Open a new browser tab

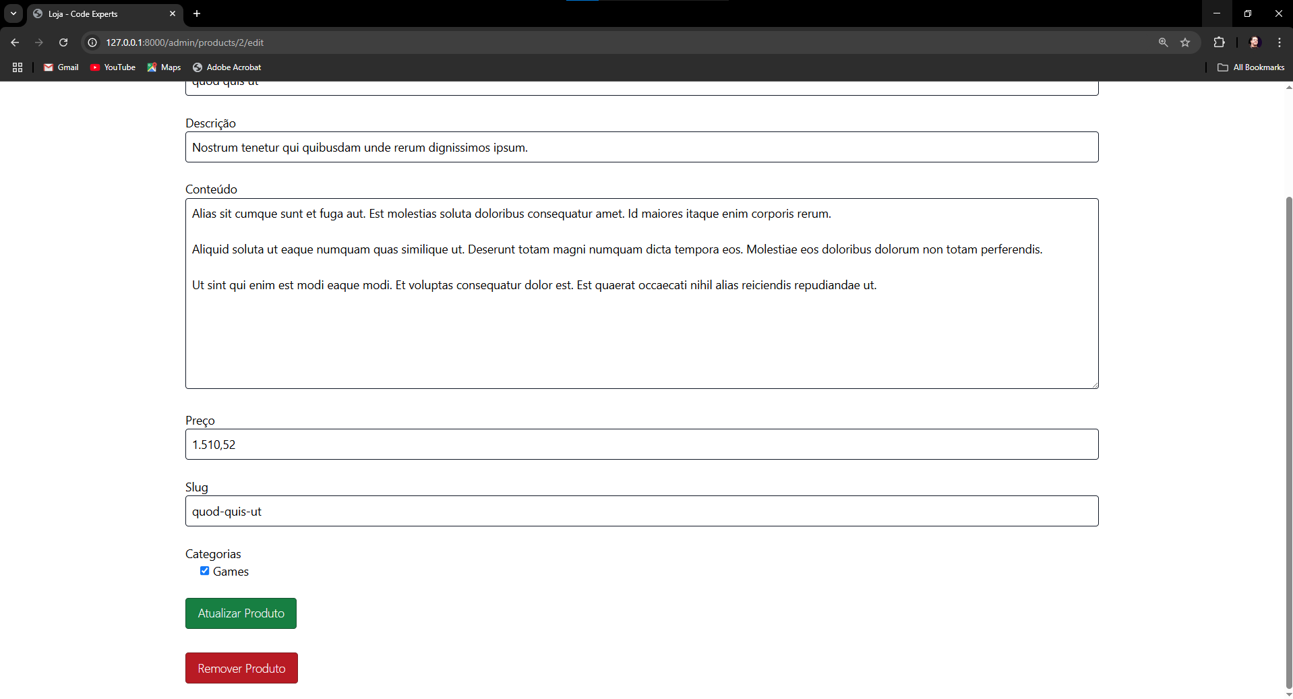[197, 13]
